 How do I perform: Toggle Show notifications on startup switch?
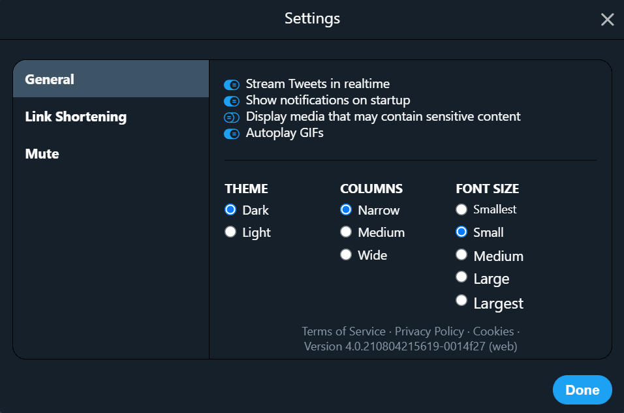click(232, 101)
